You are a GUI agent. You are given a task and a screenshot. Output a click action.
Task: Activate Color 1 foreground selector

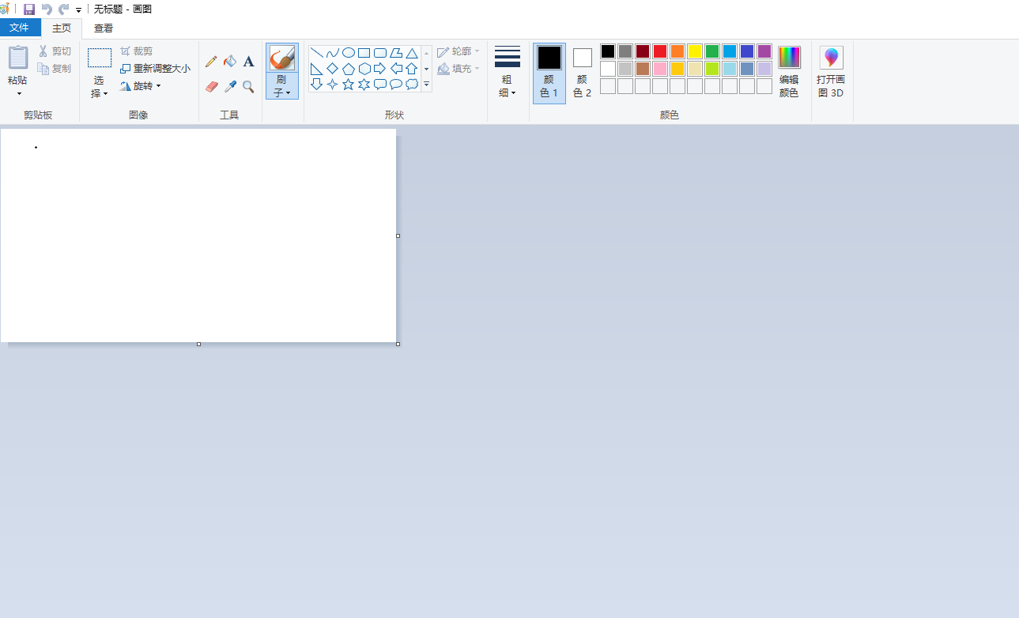pos(549,73)
